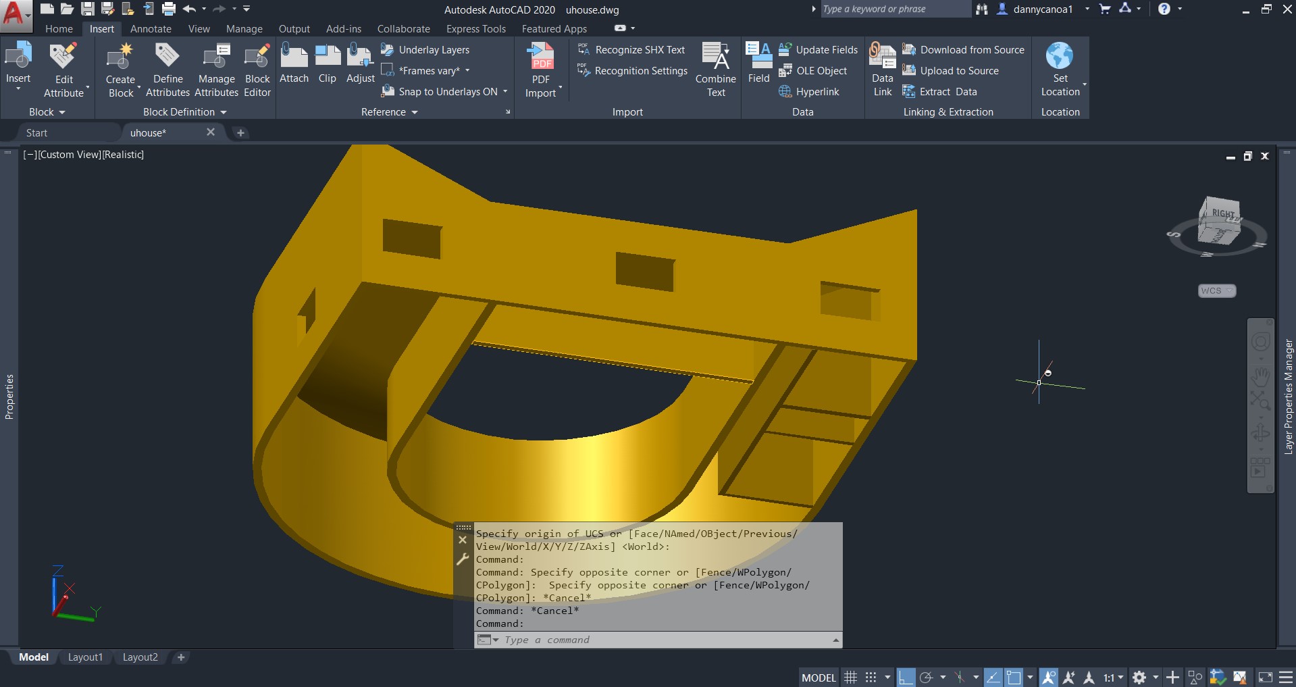Open the annotation scale 1:1 dropdown
This screenshot has width=1296, height=687.
tap(1113, 677)
